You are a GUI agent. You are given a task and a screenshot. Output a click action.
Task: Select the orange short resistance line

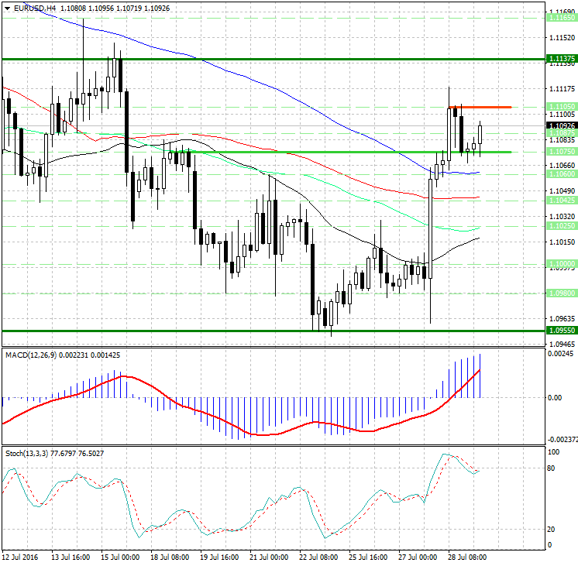click(x=480, y=107)
